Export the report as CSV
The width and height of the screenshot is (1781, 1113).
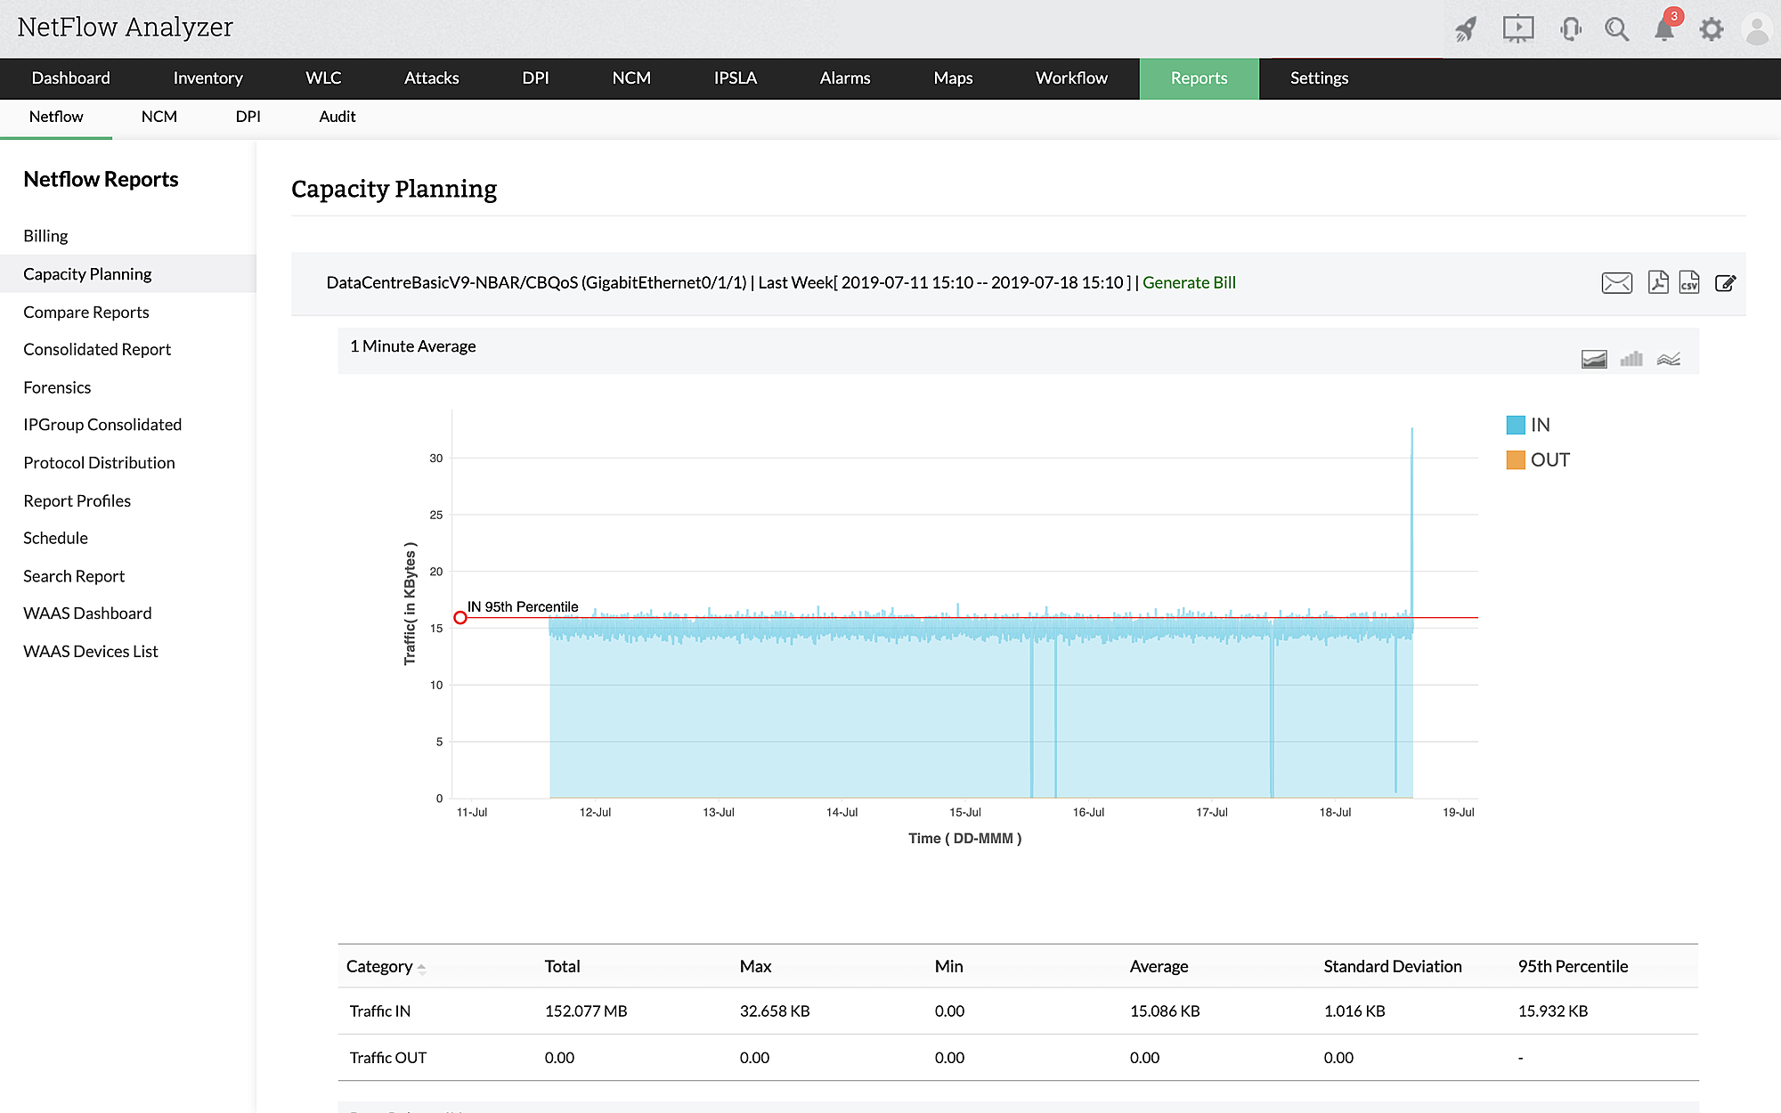coord(1689,282)
